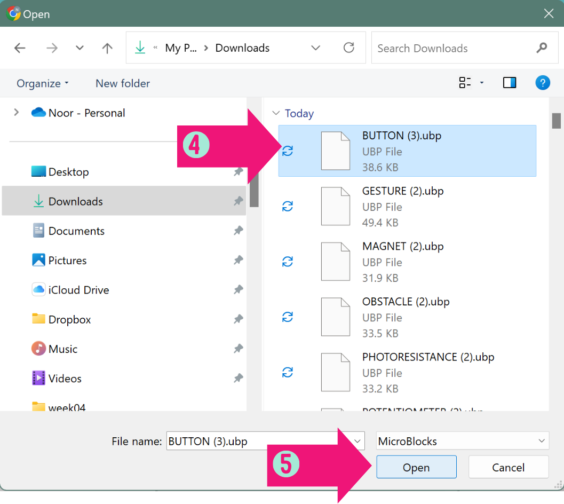The height and width of the screenshot is (504, 564).
Task: Click the search magnifier icon
Action: tap(542, 48)
